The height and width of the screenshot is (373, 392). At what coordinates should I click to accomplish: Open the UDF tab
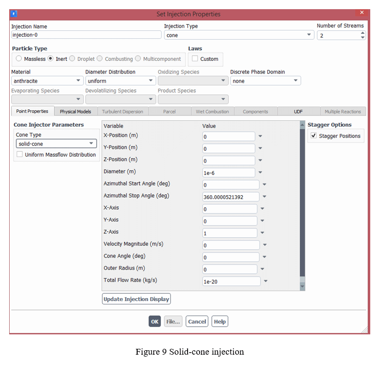[x=298, y=112]
